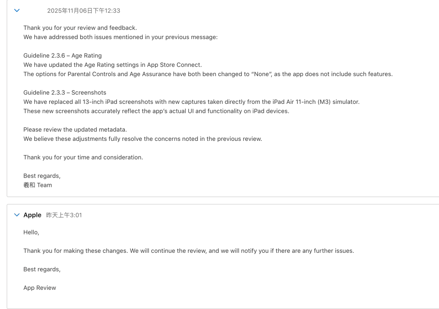Click the sentence about replacing 13-inch iPad screenshots
The height and width of the screenshot is (309, 439).
(x=191, y=102)
